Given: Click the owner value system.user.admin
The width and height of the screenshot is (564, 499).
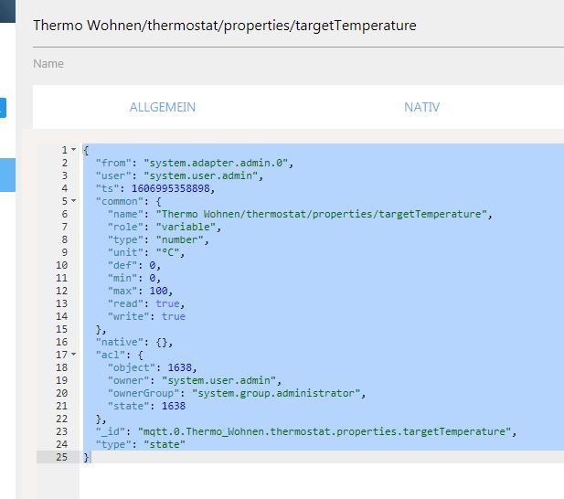Looking at the screenshot, I should click(218, 380).
